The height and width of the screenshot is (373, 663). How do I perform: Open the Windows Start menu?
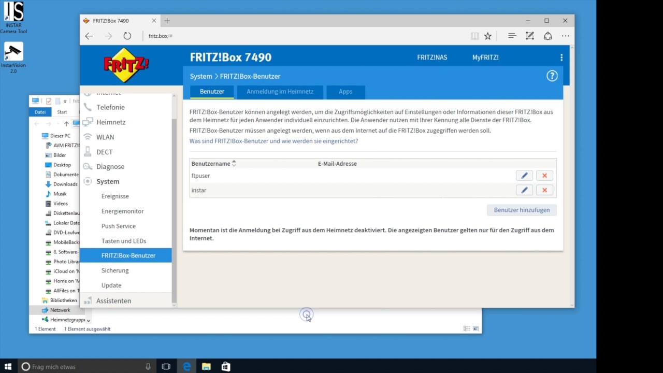click(x=8, y=366)
